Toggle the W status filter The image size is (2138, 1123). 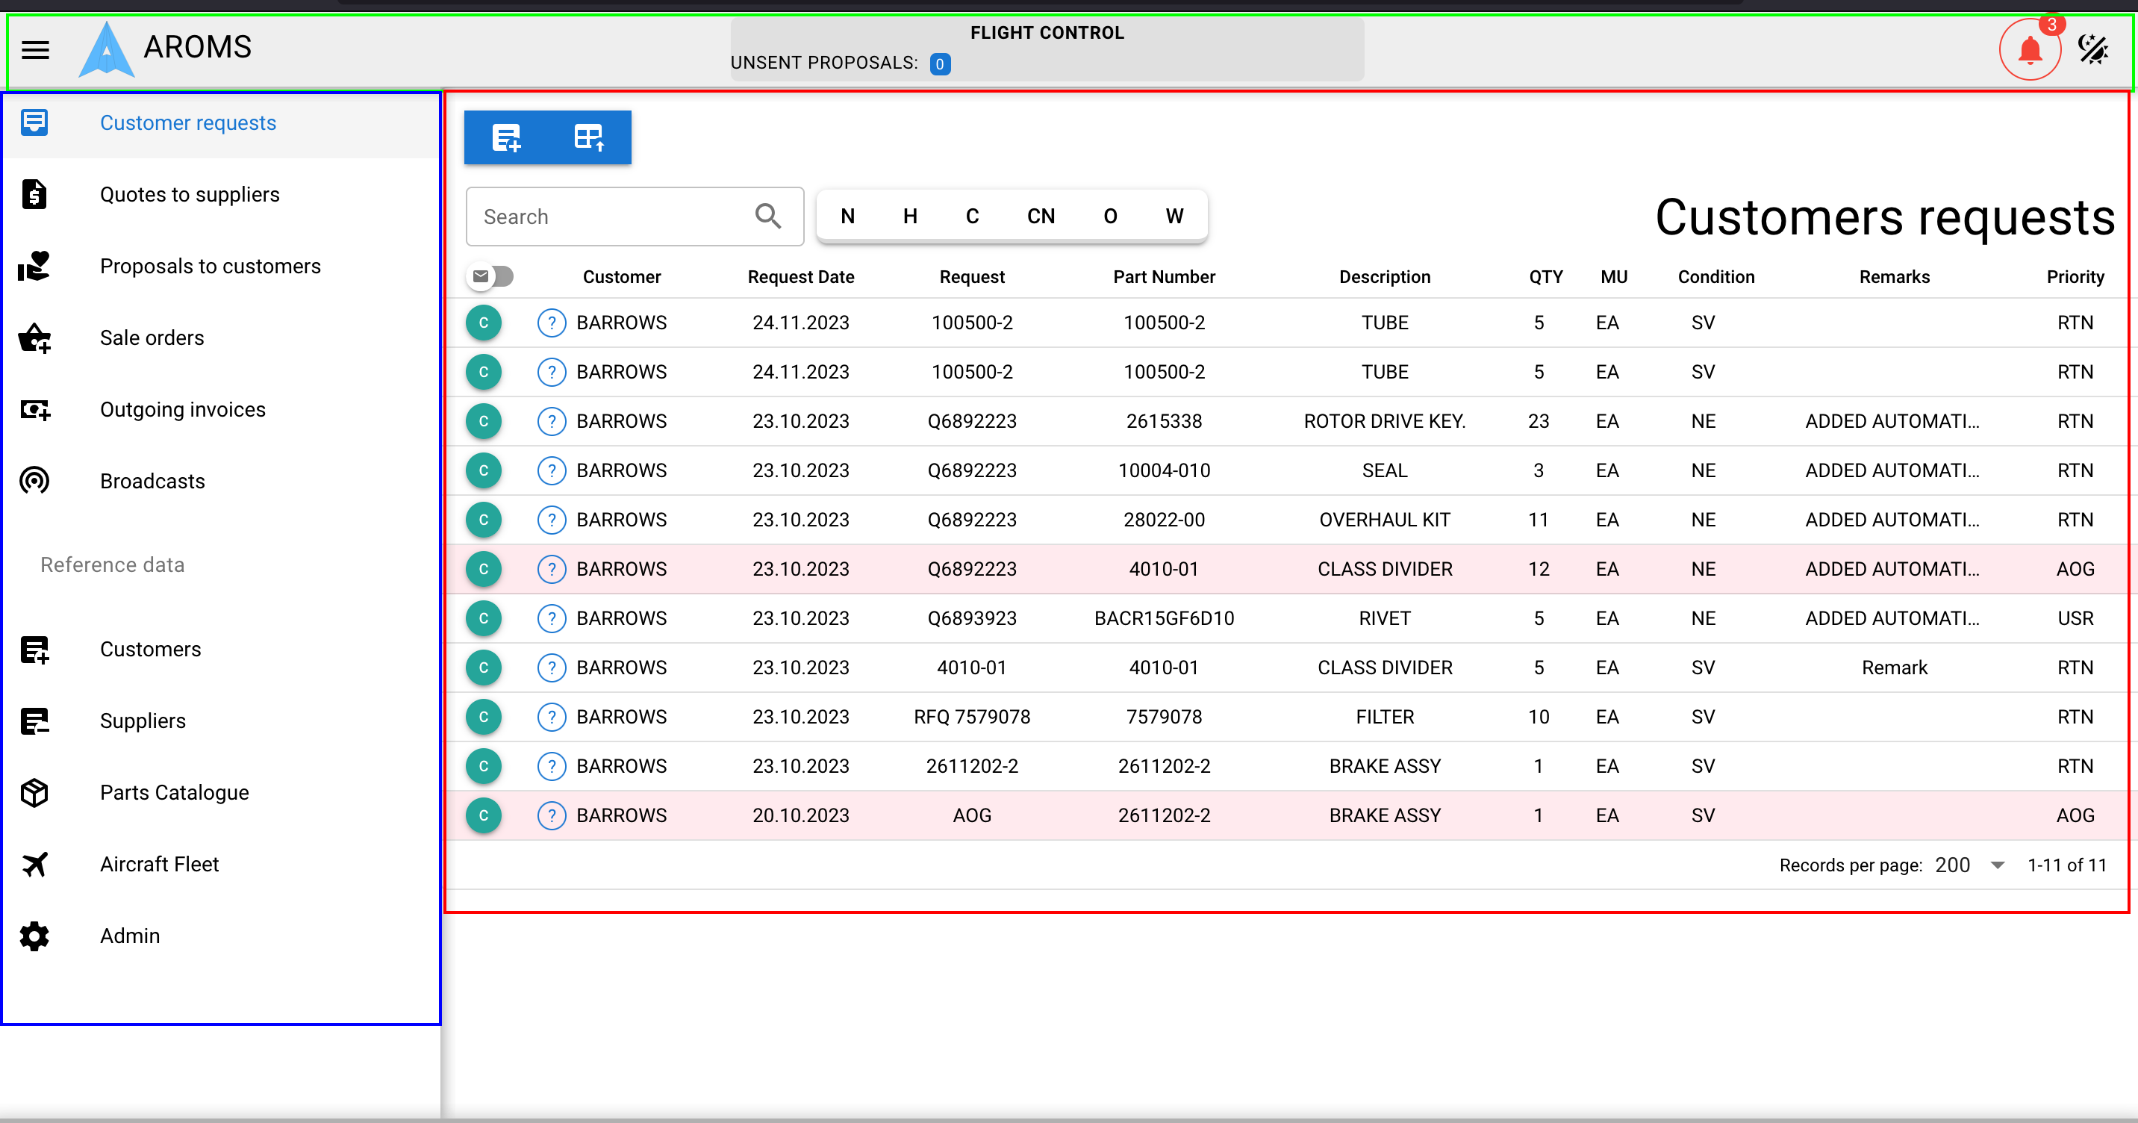tap(1174, 217)
